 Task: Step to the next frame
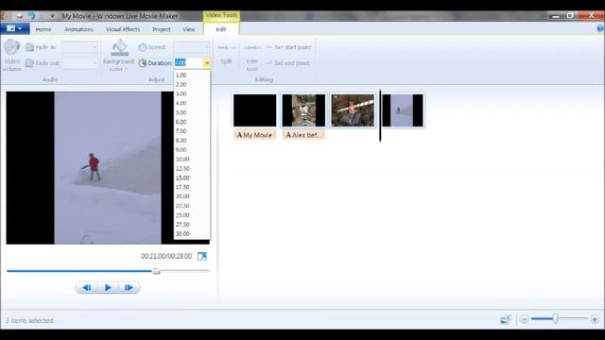[129, 287]
